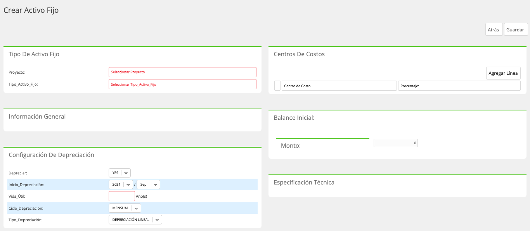Select the Monto amount field
Viewport: 530px width, 231px height.
[x=396, y=143]
